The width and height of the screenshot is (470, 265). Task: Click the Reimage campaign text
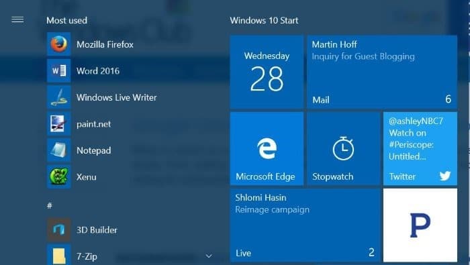point(272,209)
